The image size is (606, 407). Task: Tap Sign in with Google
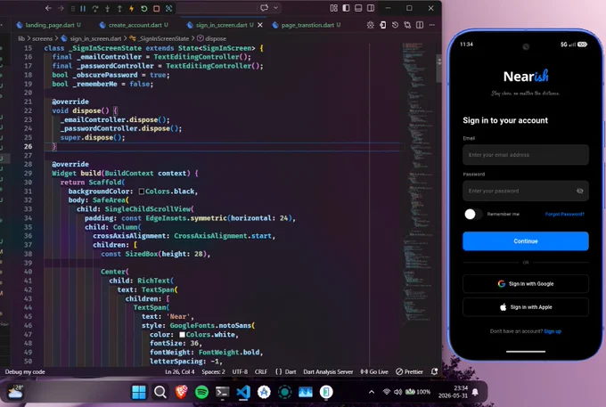(x=526, y=284)
